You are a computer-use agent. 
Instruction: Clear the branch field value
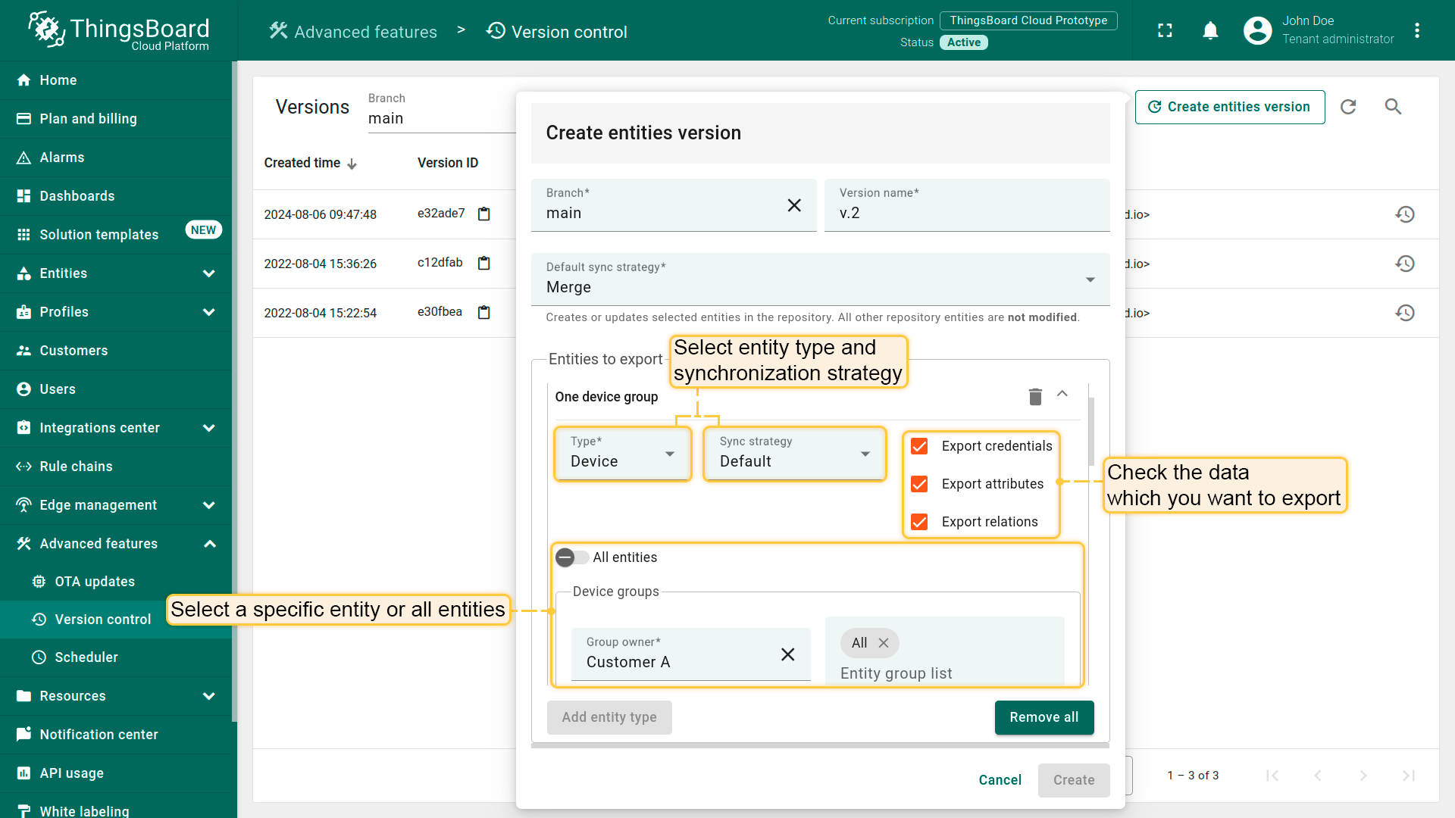coord(793,205)
